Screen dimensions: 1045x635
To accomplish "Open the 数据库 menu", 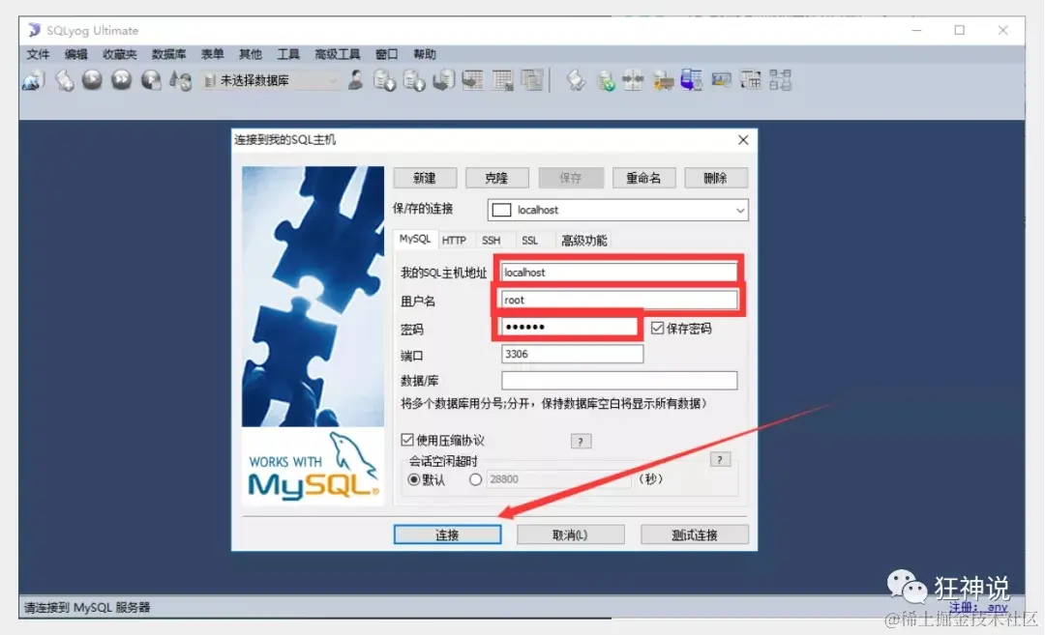I will [168, 54].
